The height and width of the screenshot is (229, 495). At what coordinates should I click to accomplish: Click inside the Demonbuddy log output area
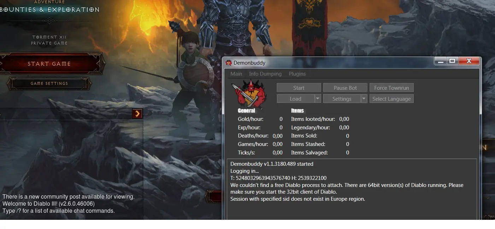click(352, 209)
